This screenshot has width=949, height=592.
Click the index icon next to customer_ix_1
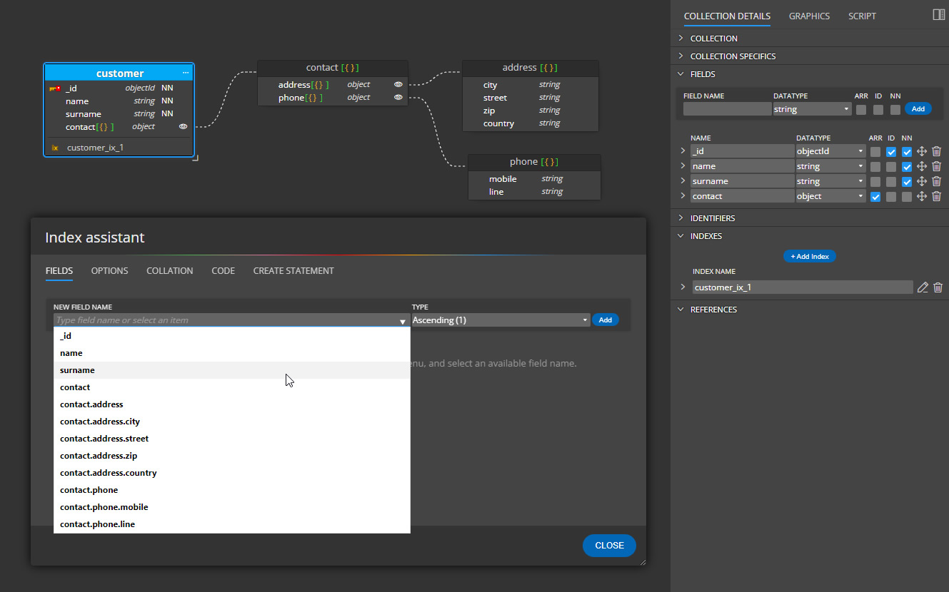coord(54,148)
